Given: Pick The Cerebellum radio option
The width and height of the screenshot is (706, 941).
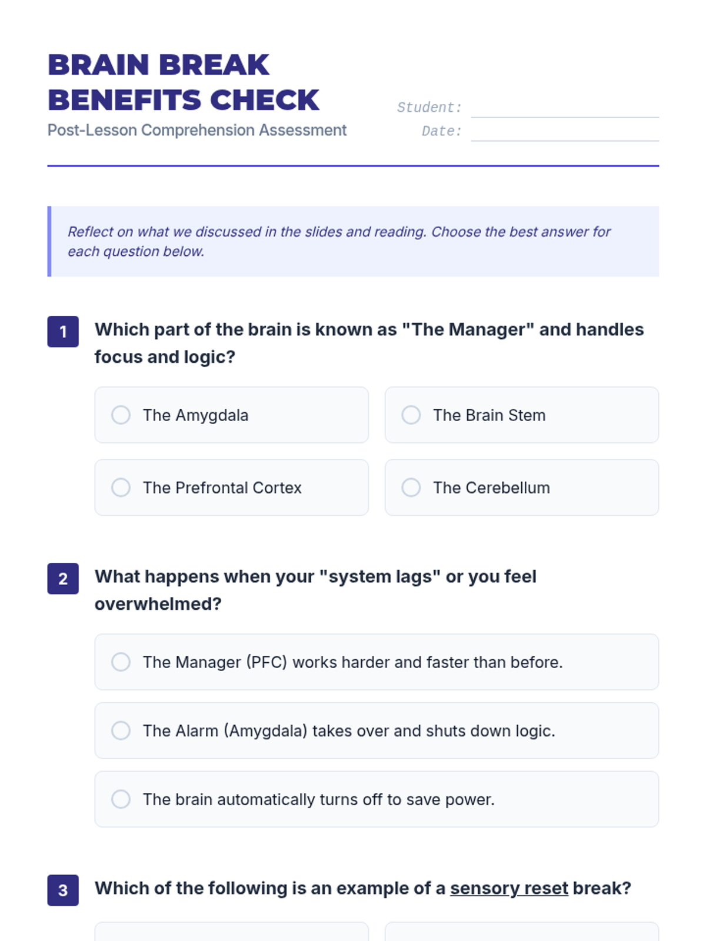Looking at the screenshot, I should tap(411, 488).
